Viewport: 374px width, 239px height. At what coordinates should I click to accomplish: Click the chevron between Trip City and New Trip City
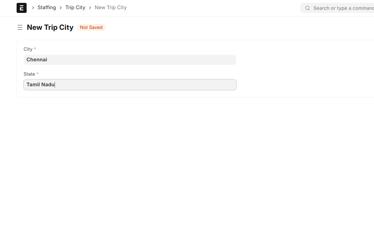pyautogui.click(x=90, y=7)
